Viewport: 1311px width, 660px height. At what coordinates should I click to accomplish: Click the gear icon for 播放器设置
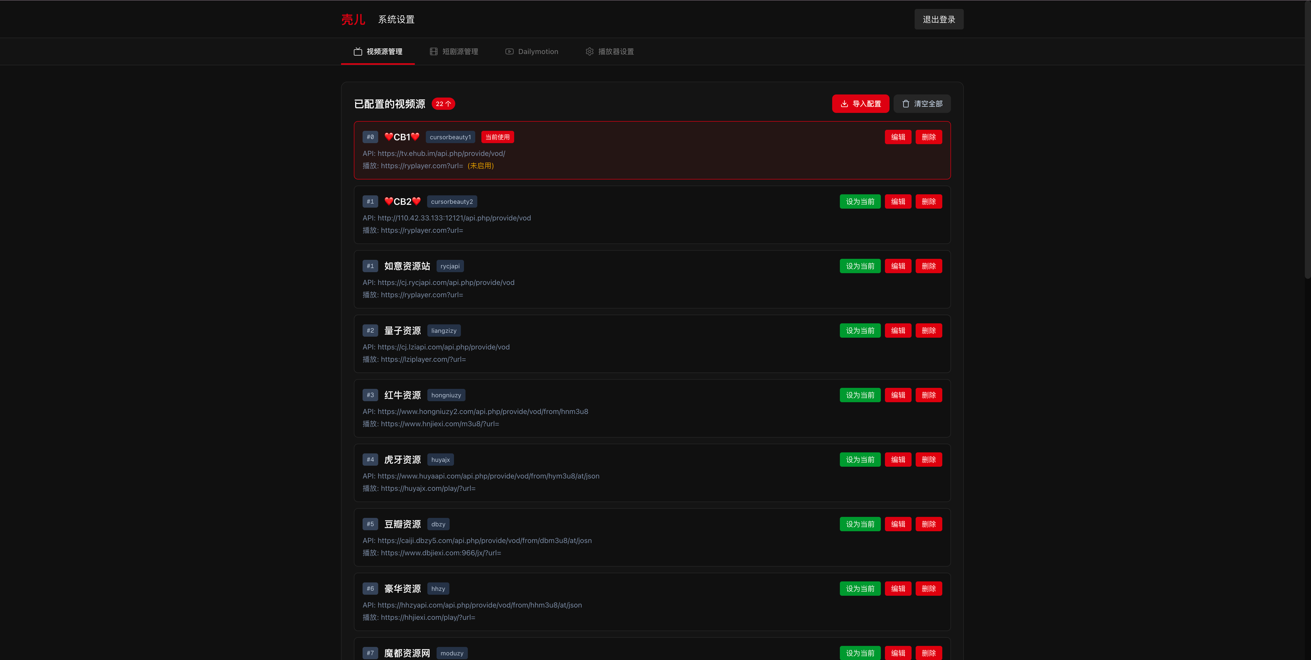point(589,51)
